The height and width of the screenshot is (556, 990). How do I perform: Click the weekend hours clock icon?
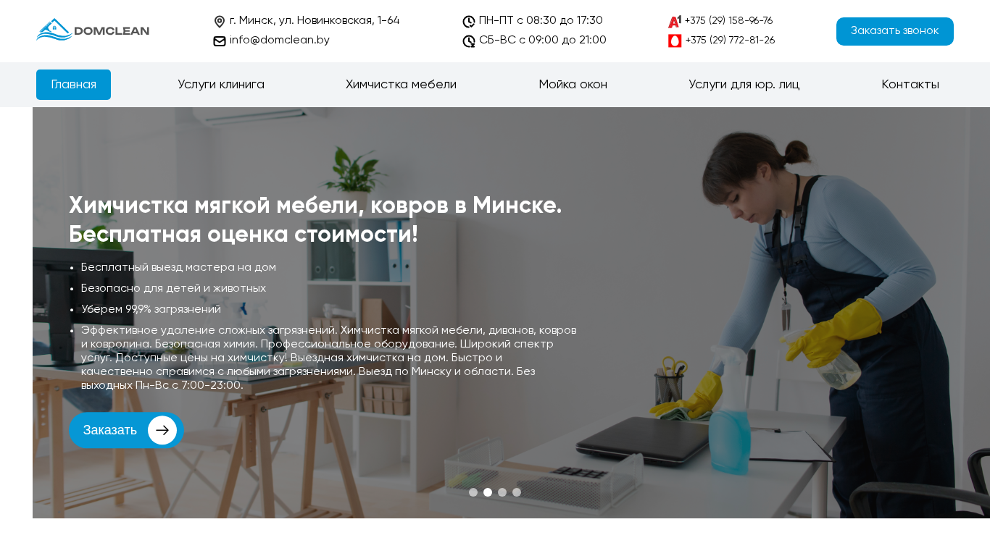(469, 41)
